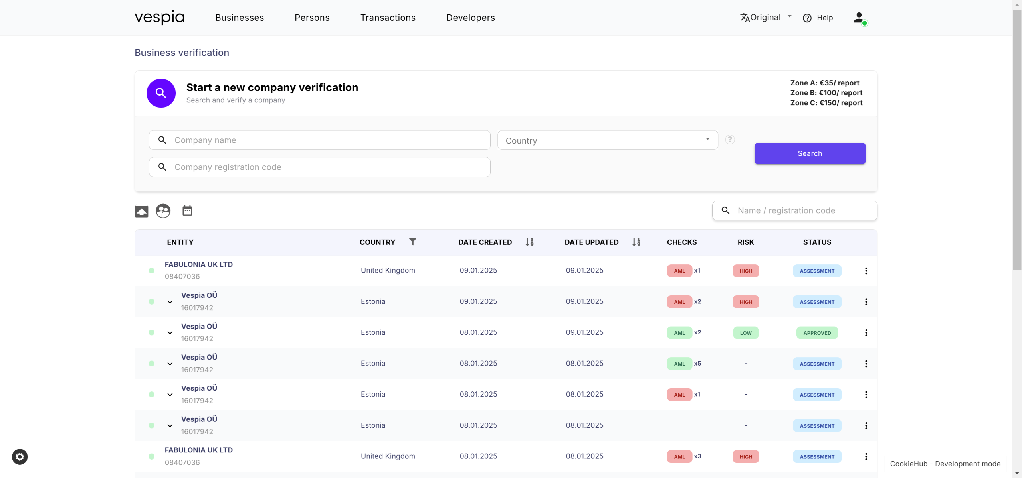The height and width of the screenshot is (478, 1022).
Task: Open the Country dropdown
Action: click(x=607, y=140)
